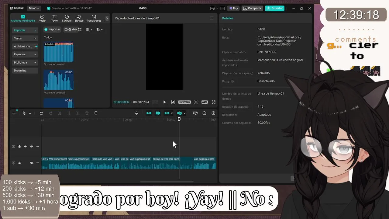The width and height of the screenshot is (389, 219).
Task: Switch to the Transiciones tab
Action: [x=94, y=18]
